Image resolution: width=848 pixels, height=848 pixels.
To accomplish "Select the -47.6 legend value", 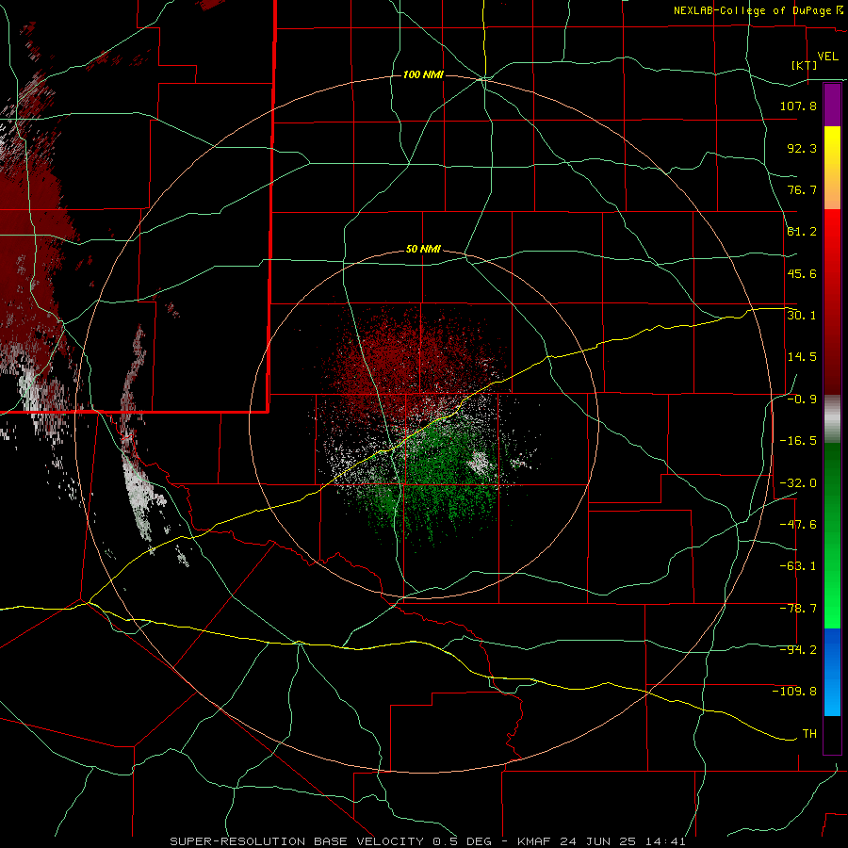I will point(798,524).
